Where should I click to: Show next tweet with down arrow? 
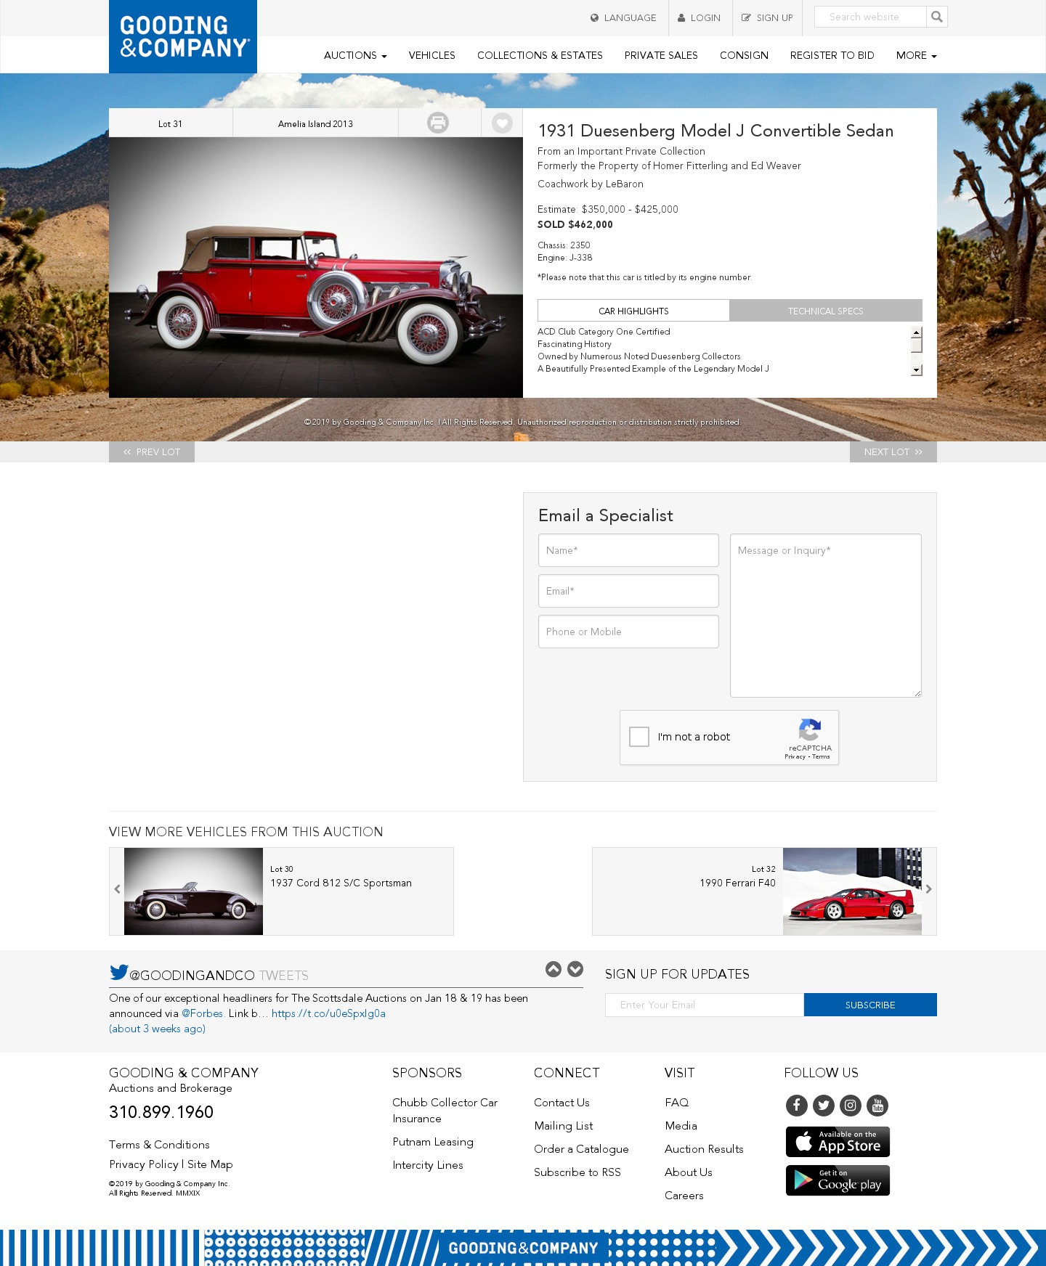coord(575,969)
